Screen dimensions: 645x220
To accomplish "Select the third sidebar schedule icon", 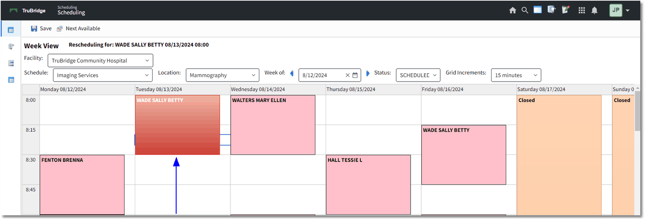I will tap(11, 63).
